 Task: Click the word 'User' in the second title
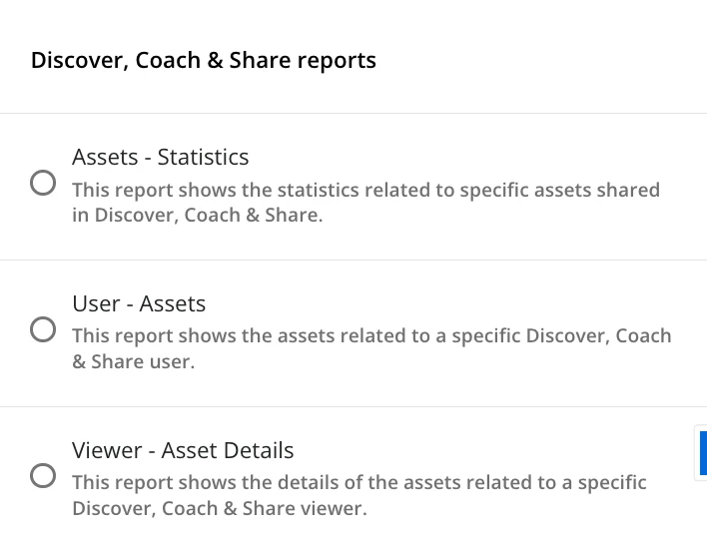(x=94, y=304)
